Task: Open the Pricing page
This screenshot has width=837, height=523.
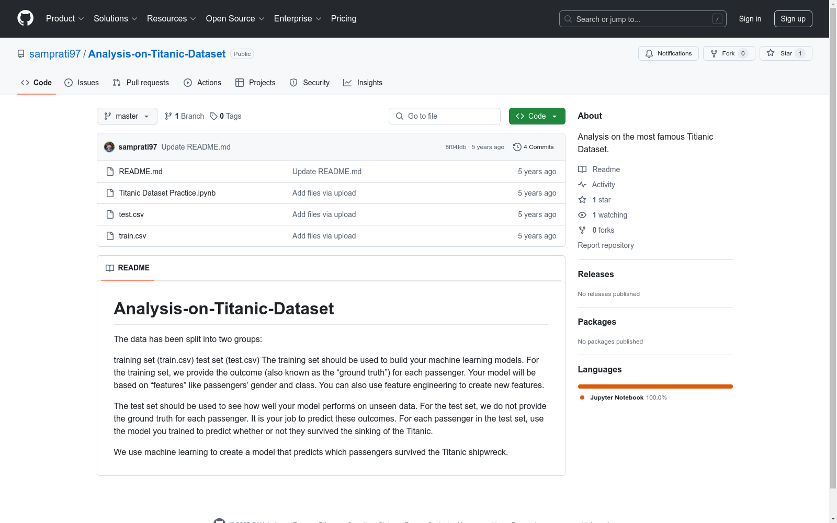Action: pyautogui.click(x=344, y=19)
